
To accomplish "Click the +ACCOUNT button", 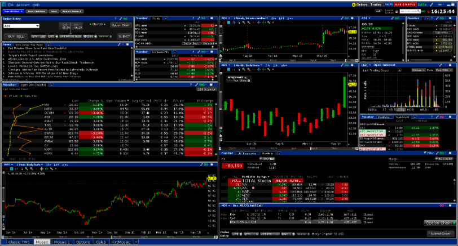I will point(444,159).
